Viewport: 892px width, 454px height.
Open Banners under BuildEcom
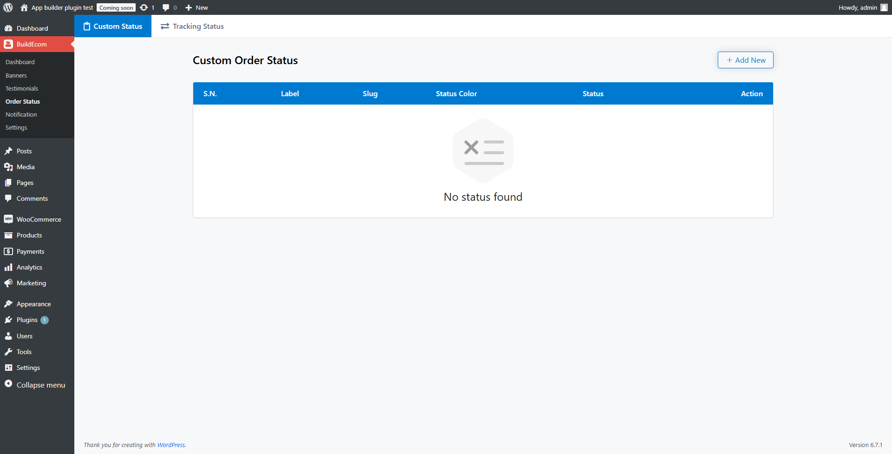pos(16,75)
